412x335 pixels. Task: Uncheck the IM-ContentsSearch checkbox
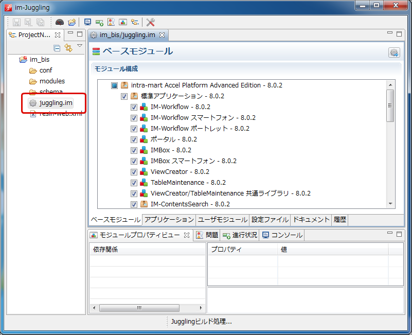click(x=134, y=204)
